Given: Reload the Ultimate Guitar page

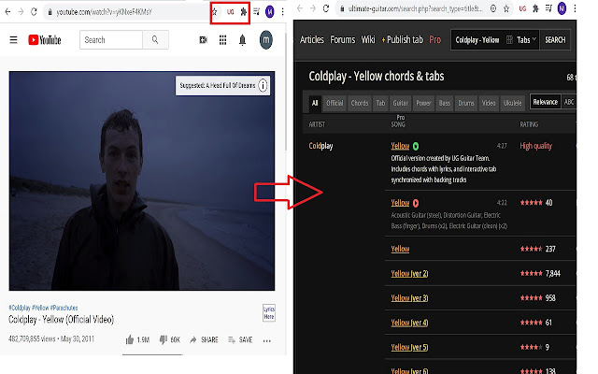Looking at the screenshot, I should coord(326,8).
